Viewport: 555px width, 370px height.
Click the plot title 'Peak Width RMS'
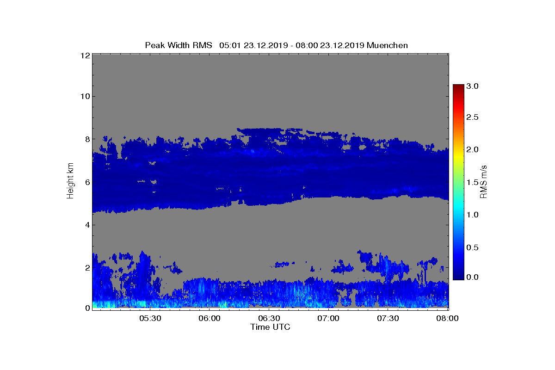(179, 45)
